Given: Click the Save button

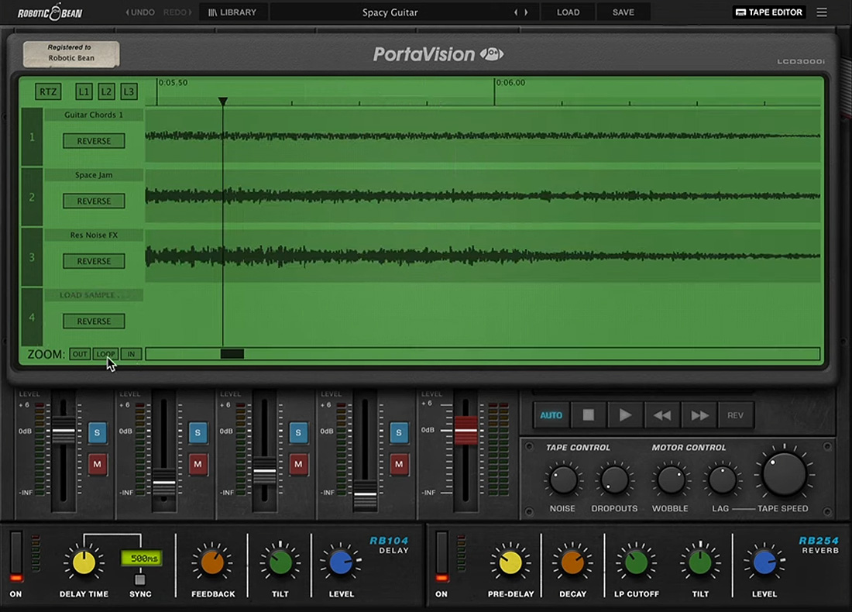Looking at the screenshot, I should point(624,12).
